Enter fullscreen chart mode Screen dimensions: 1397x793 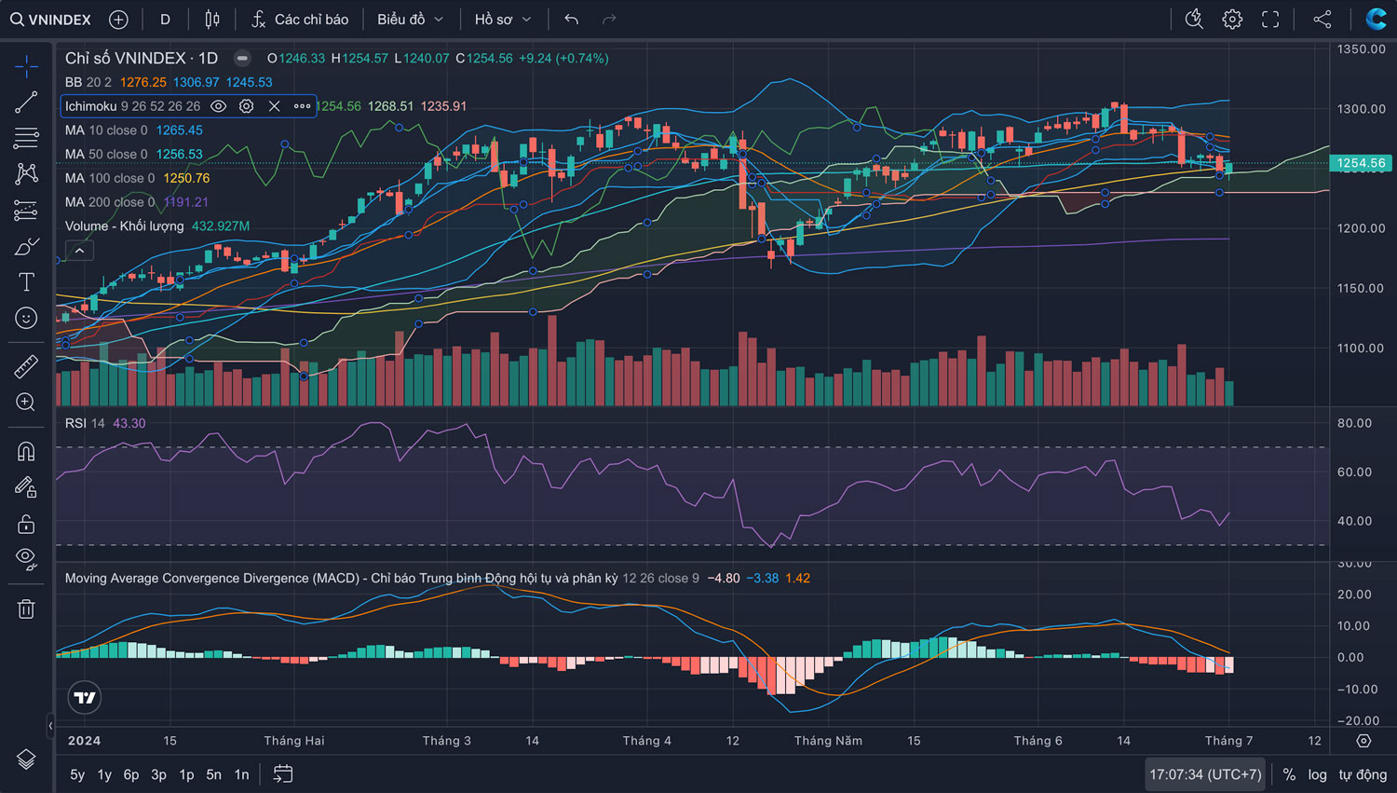1270,20
